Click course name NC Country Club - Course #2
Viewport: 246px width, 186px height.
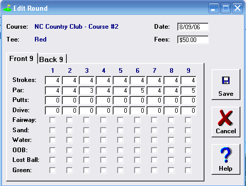tap(77, 27)
